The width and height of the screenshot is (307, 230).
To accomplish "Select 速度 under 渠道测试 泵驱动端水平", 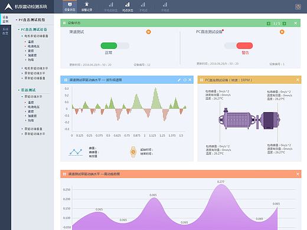I will pos(31,111).
